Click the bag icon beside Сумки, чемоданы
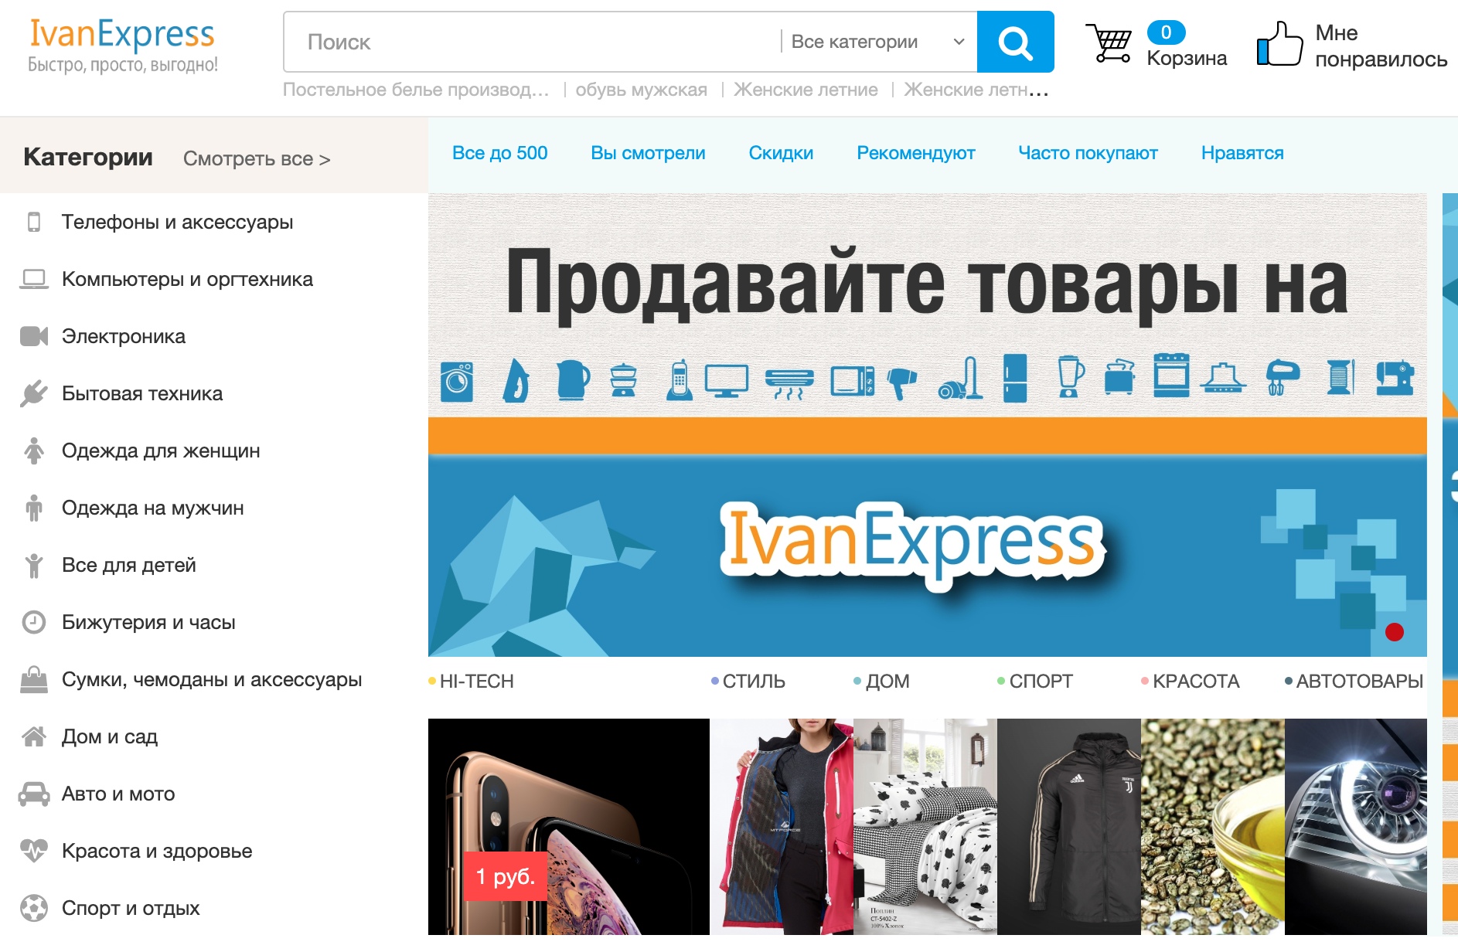1458x952 pixels. tap(34, 679)
